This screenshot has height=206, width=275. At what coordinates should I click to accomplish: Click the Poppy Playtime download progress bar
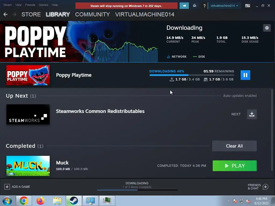pos(192,75)
